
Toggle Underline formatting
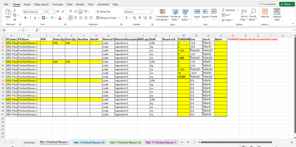point(35,18)
